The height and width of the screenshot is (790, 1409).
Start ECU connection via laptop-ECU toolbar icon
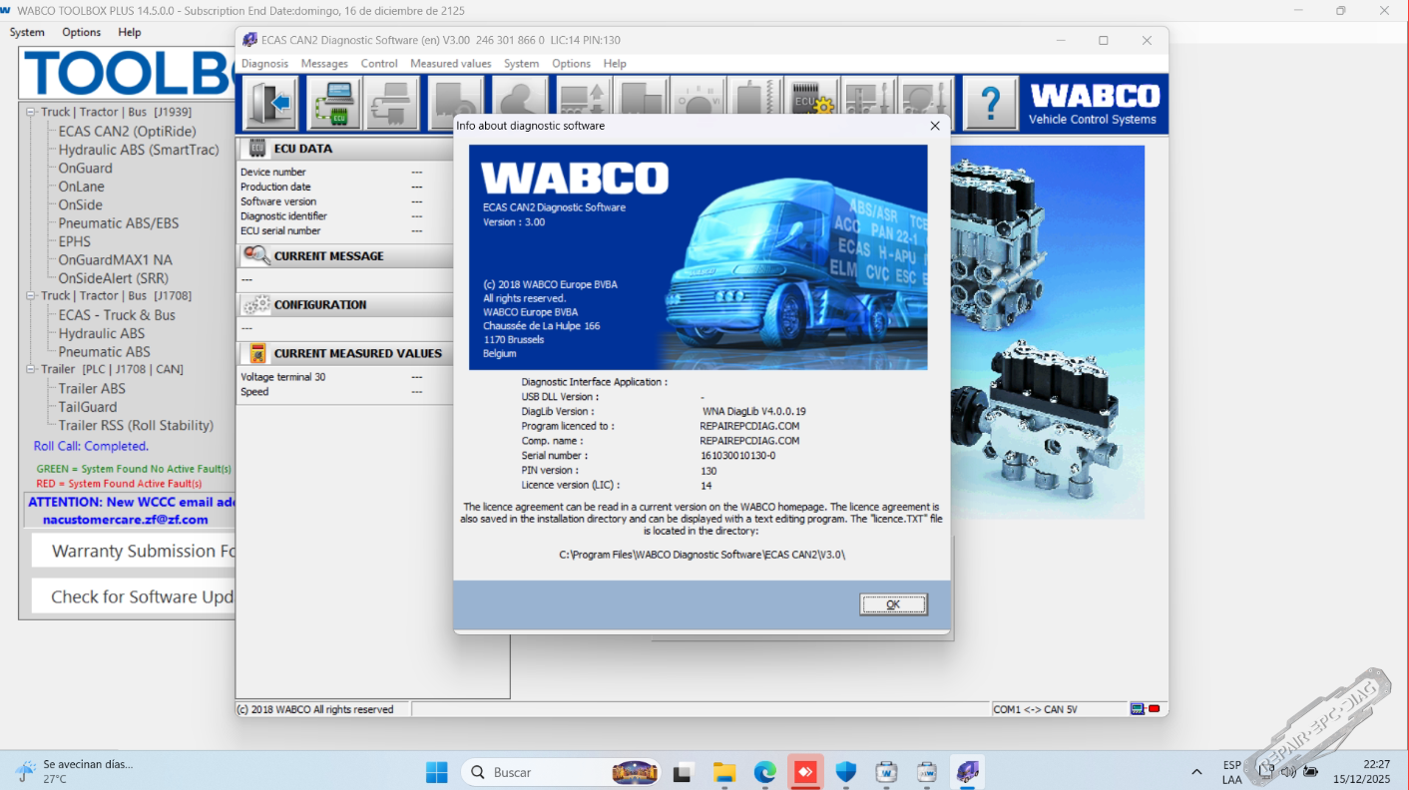point(334,104)
